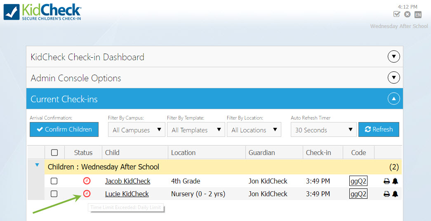
Task: Sort by the Code column header
Action: 358,153
